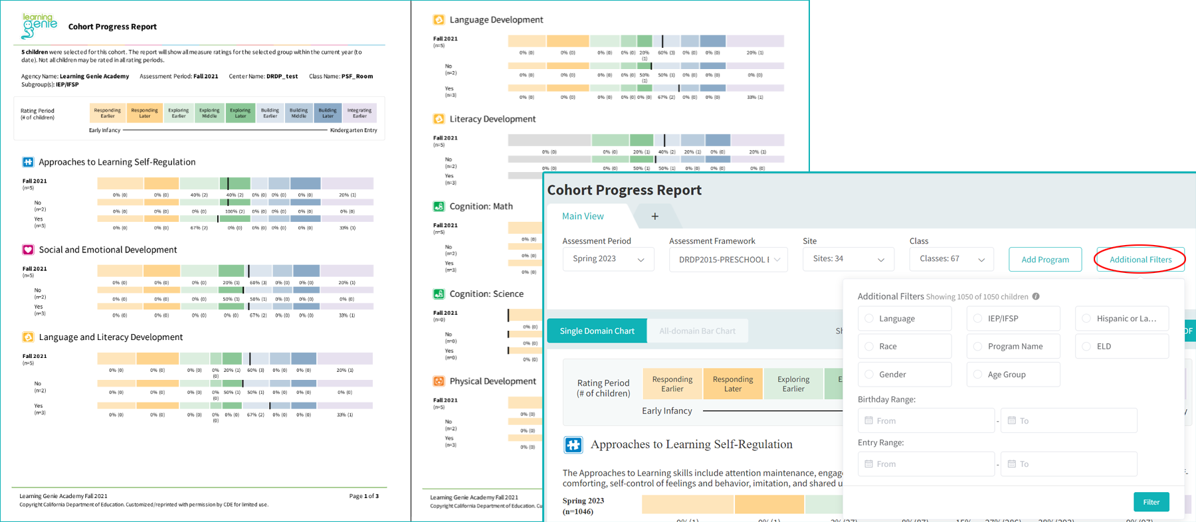Image resolution: width=1196 pixels, height=522 pixels.
Task: Choose the Gender filter radio button
Action: 869,375
